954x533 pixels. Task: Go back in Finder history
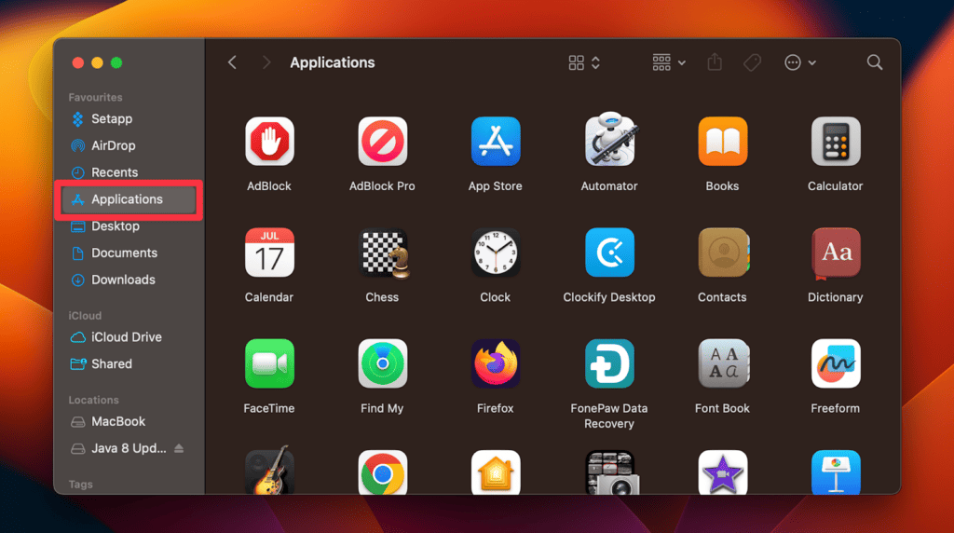(x=232, y=62)
